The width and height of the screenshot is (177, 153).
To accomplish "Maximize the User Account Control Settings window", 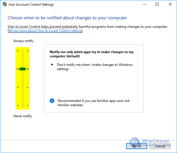I will click(x=157, y=4).
